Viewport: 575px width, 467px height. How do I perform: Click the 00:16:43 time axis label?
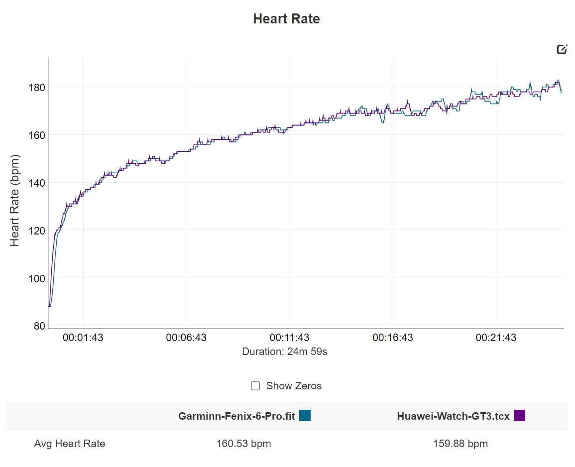[393, 338]
